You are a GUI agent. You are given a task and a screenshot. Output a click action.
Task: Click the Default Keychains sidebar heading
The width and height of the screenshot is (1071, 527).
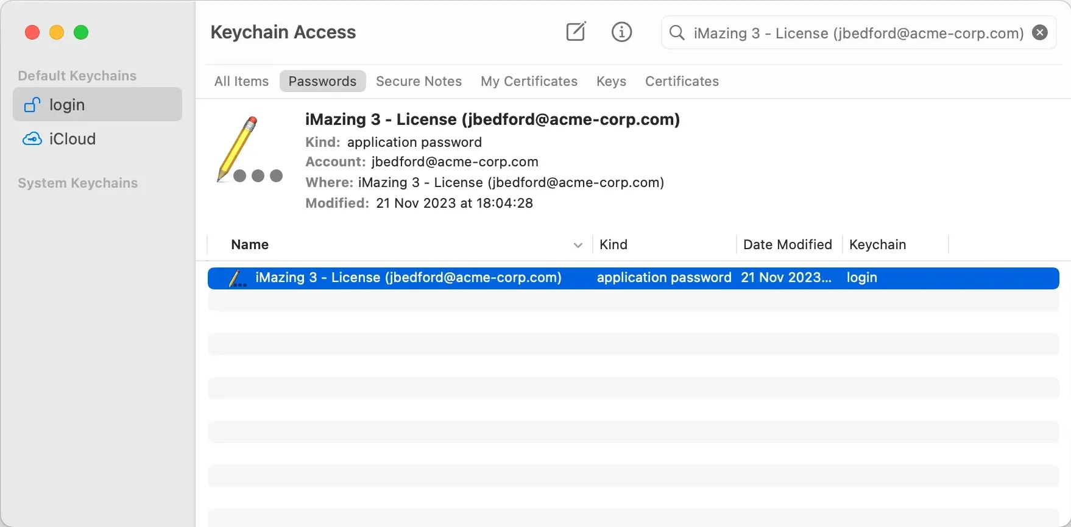click(x=77, y=76)
